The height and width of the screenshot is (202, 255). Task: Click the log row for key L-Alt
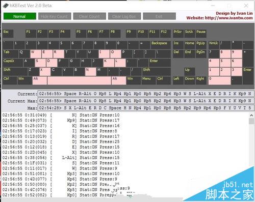coord(61,158)
